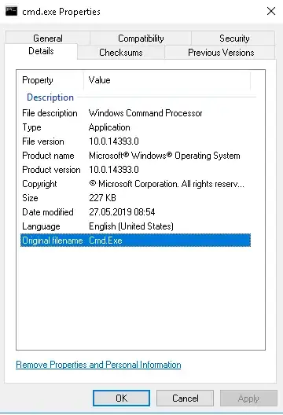
Task: Show the Previous Versions tab
Action: click(221, 53)
